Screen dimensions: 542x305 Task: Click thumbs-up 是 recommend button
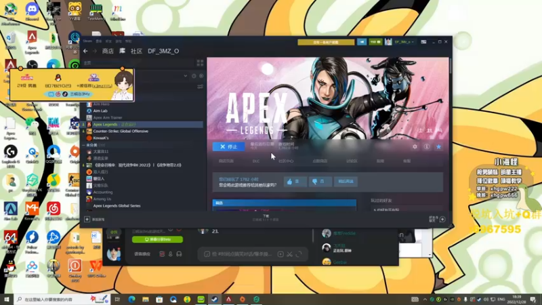[x=295, y=182]
